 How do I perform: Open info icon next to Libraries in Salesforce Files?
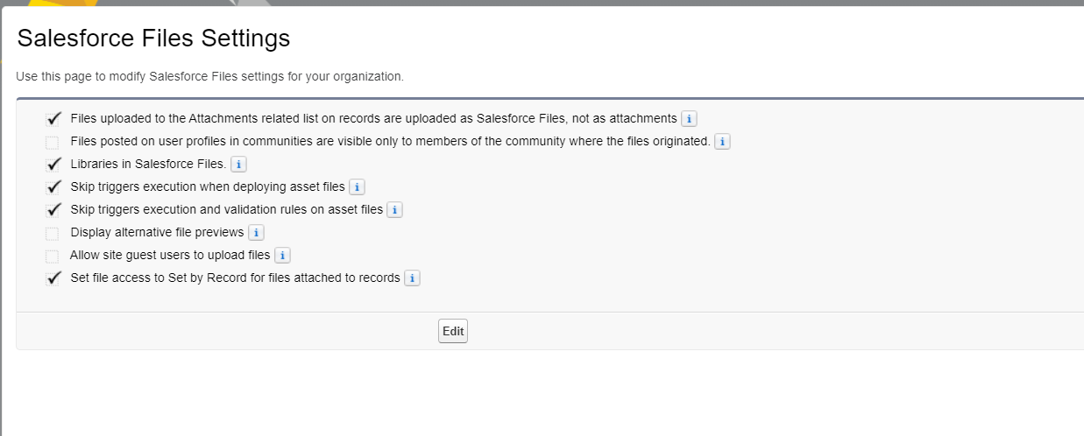pyautogui.click(x=238, y=165)
